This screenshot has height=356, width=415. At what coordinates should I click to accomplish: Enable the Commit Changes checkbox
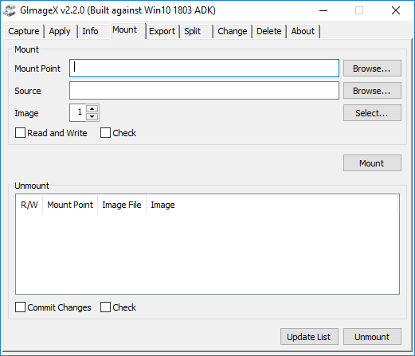click(x=20, y=307)
